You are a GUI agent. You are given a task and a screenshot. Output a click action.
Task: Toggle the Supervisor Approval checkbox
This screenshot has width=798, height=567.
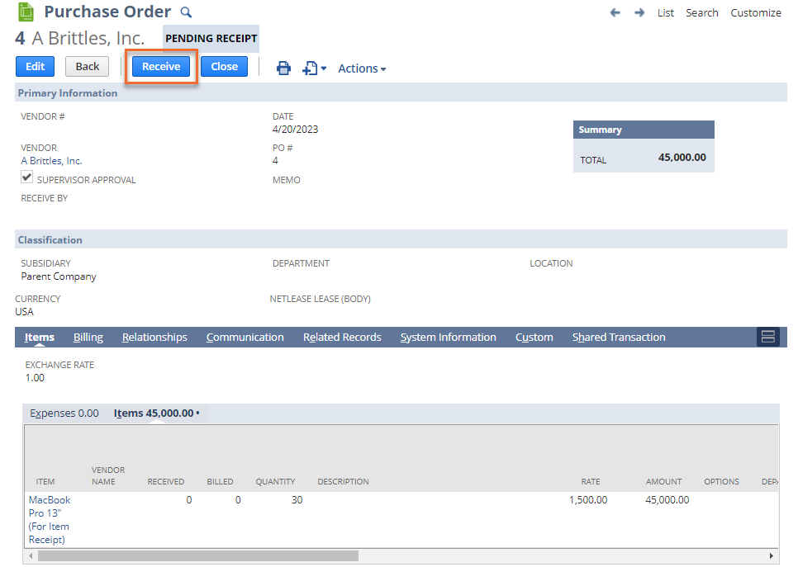pos(27,177)
